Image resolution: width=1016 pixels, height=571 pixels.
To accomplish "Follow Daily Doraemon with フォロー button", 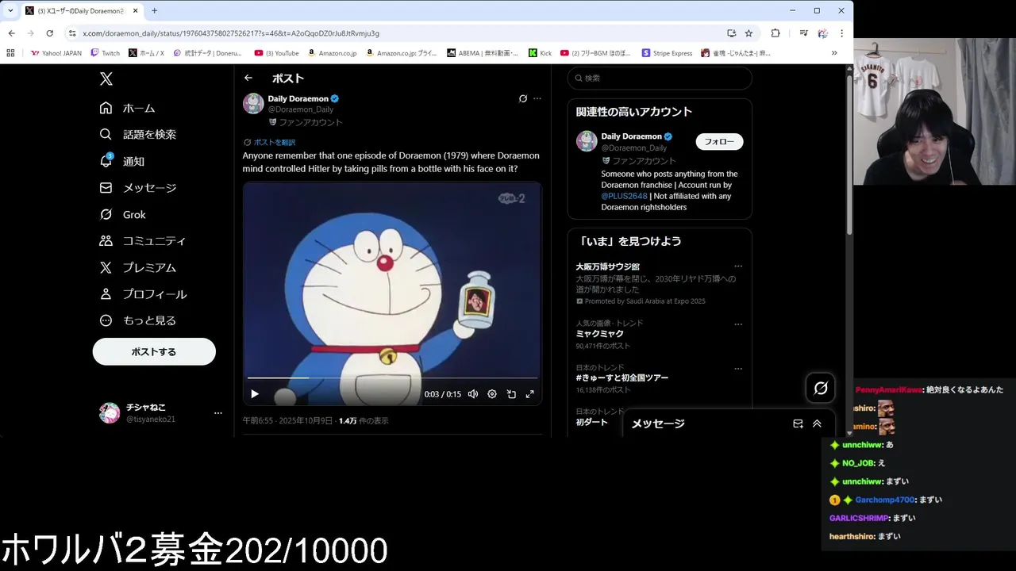I will [x=719, y=142].
